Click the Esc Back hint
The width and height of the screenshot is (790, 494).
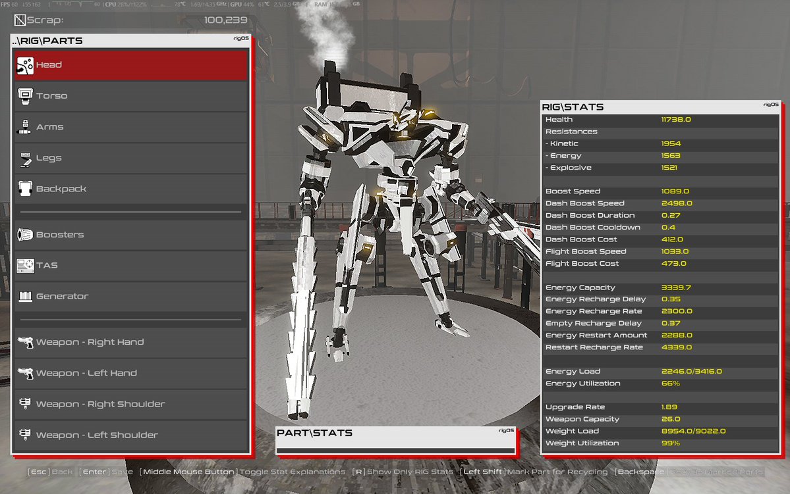click(50, 472)
